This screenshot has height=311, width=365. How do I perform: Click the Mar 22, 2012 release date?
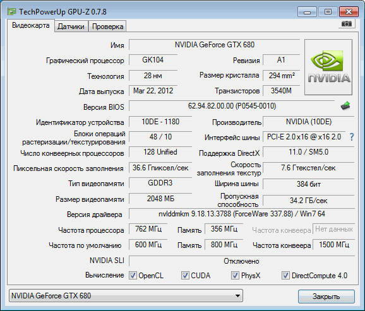click(x=153, y=91)
